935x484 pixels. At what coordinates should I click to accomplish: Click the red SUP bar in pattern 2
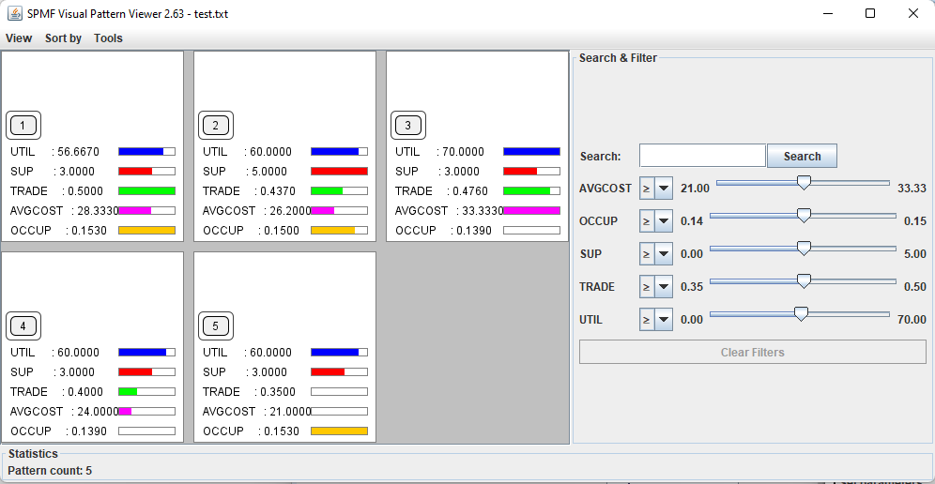(339, 171)
